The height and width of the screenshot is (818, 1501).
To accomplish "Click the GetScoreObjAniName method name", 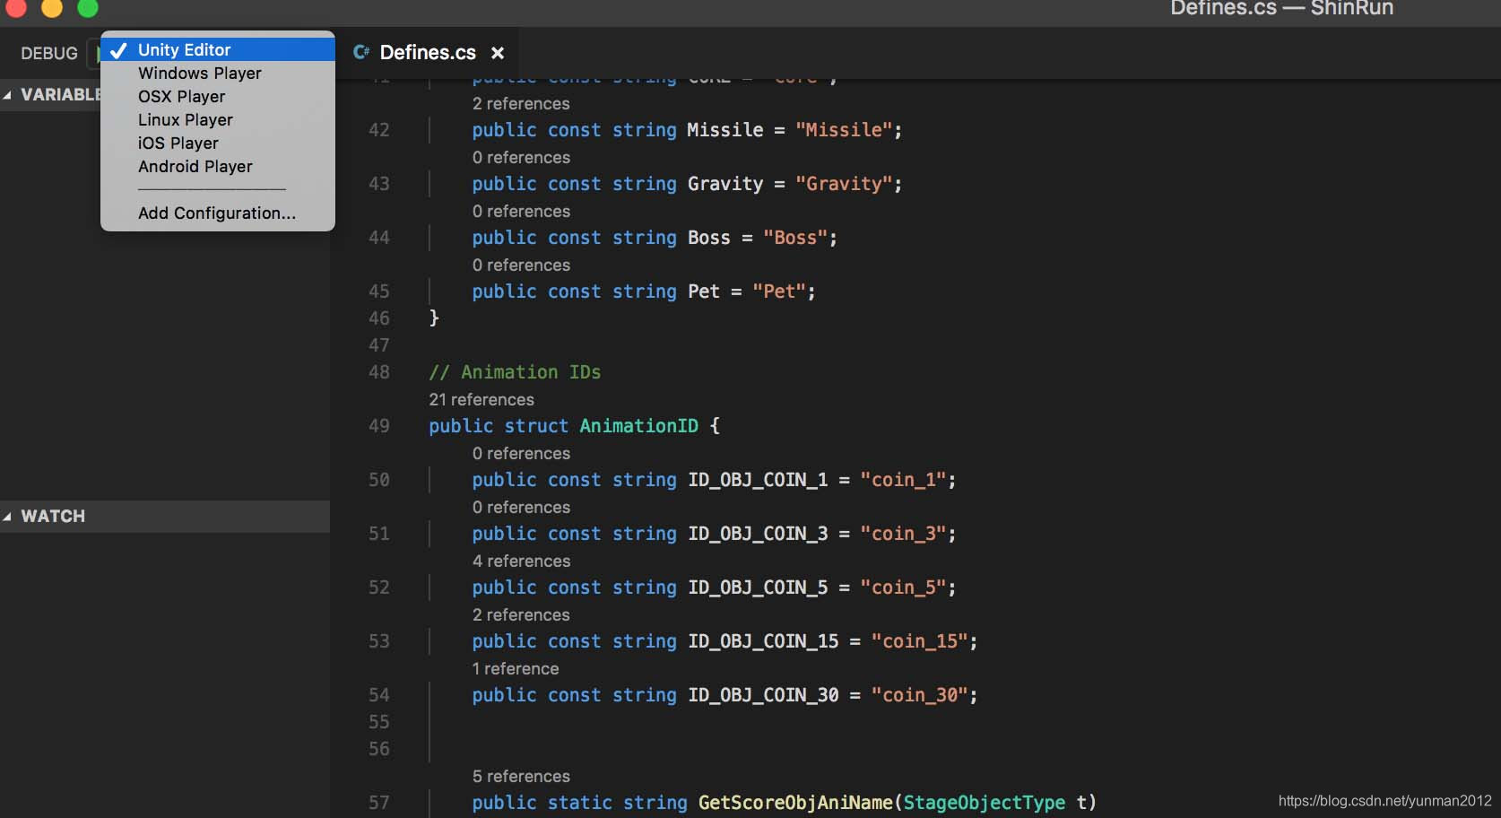I will [x=795, y=803].
